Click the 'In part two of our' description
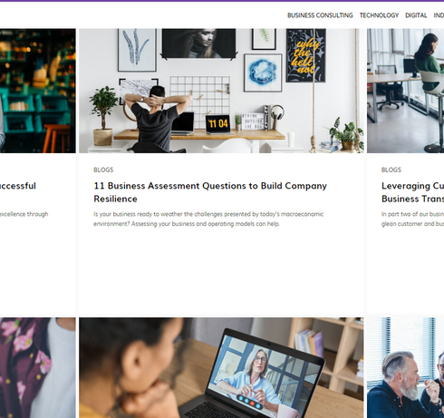This screenshot has width=444, height=418. click(412, 219)
